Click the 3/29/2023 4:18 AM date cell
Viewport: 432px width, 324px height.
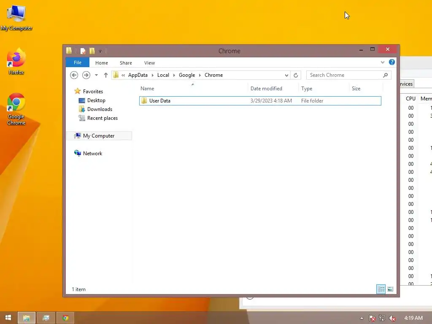pos(271,100)
